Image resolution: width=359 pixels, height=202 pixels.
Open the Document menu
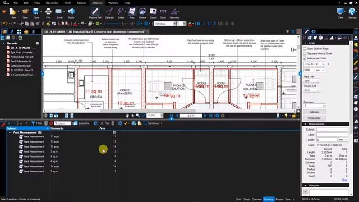[52, 3]
